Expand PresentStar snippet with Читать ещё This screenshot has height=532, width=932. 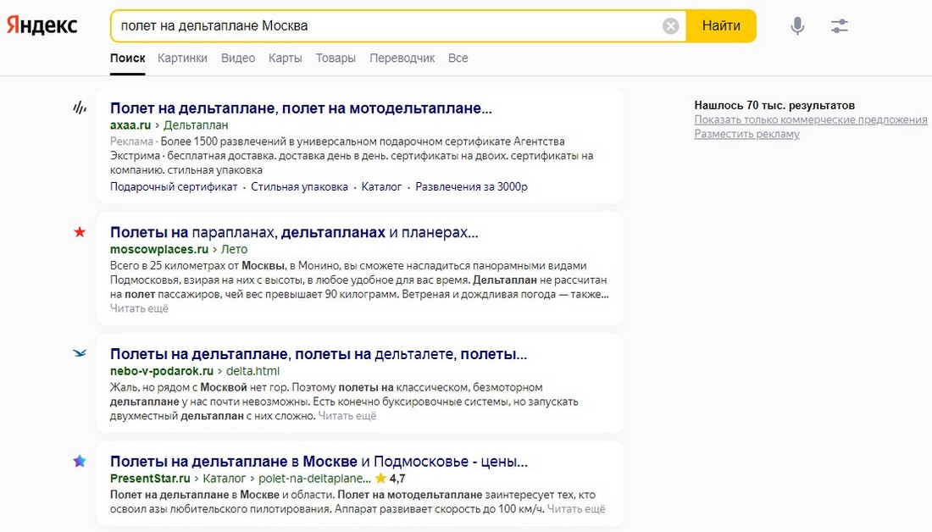click(576, 509)
